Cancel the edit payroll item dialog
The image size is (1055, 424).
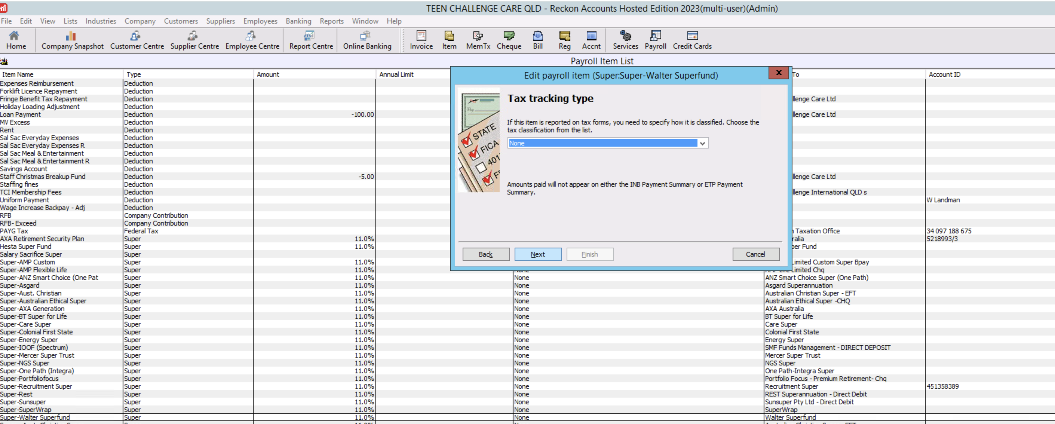[755, 254]
